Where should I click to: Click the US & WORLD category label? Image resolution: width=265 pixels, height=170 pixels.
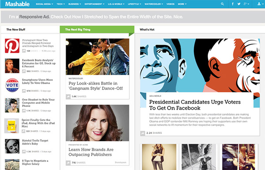coord(155,96)
